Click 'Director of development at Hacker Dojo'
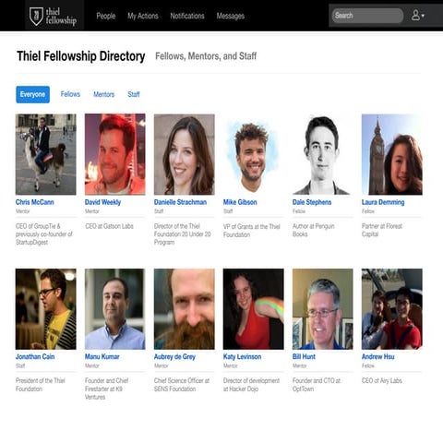 tap(251, 385)
